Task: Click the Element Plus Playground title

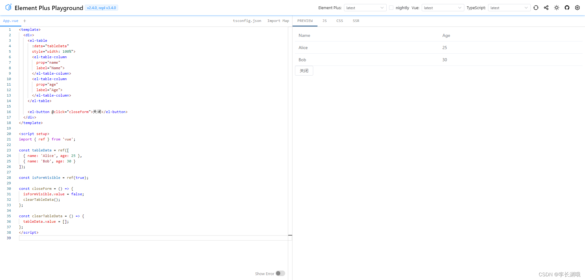Action: point(49,8)
